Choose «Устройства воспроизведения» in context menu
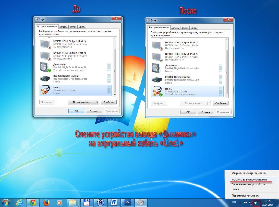279x207 pixels. pyautogui.click(x=249, y=180)
